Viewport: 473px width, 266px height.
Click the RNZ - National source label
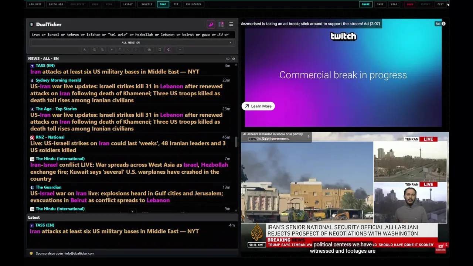(50, 137)
